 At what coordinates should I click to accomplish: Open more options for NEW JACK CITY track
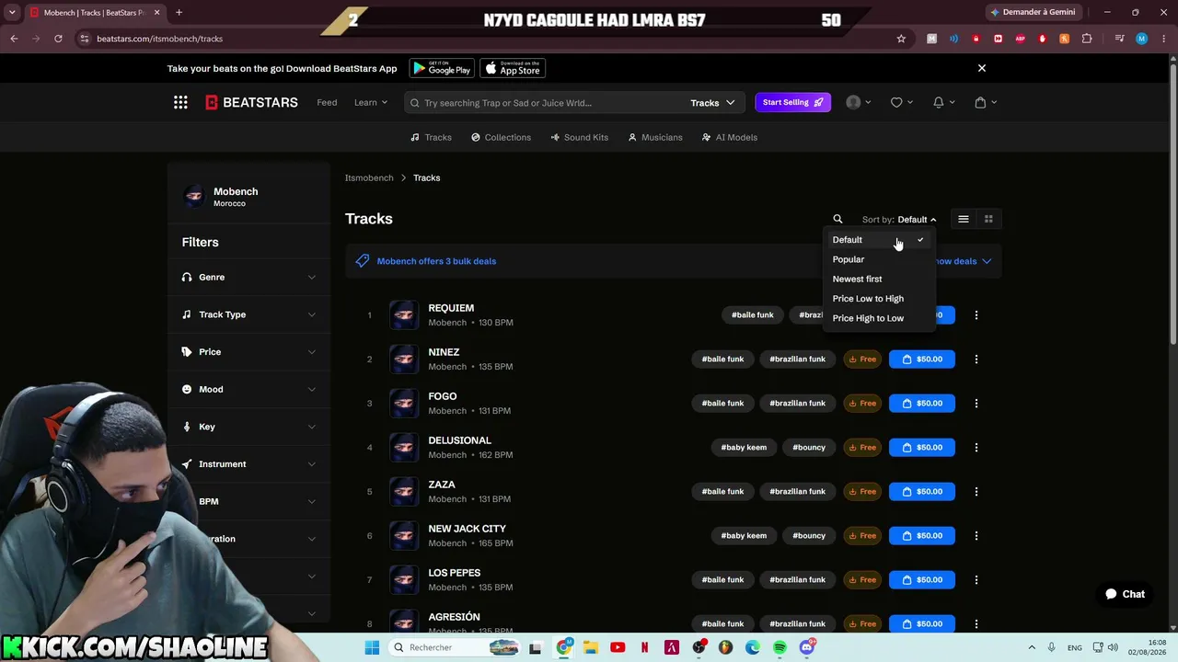[x=976, y=535]
